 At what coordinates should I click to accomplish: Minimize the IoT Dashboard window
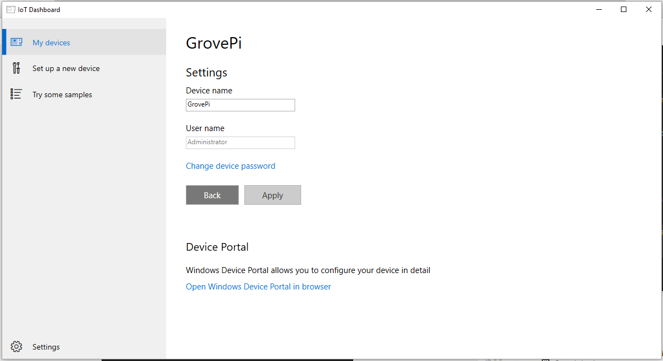[599, 9]
